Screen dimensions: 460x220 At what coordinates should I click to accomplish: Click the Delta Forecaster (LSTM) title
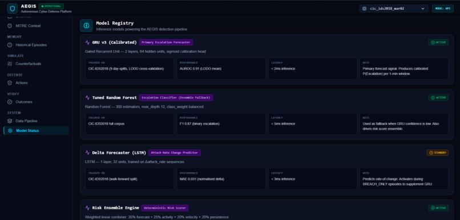[119, 152]
